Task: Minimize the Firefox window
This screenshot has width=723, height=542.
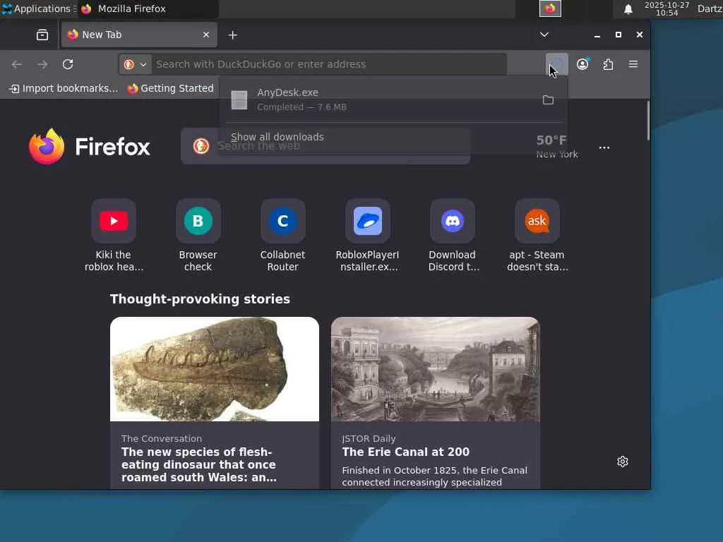Action: point(597,35)
